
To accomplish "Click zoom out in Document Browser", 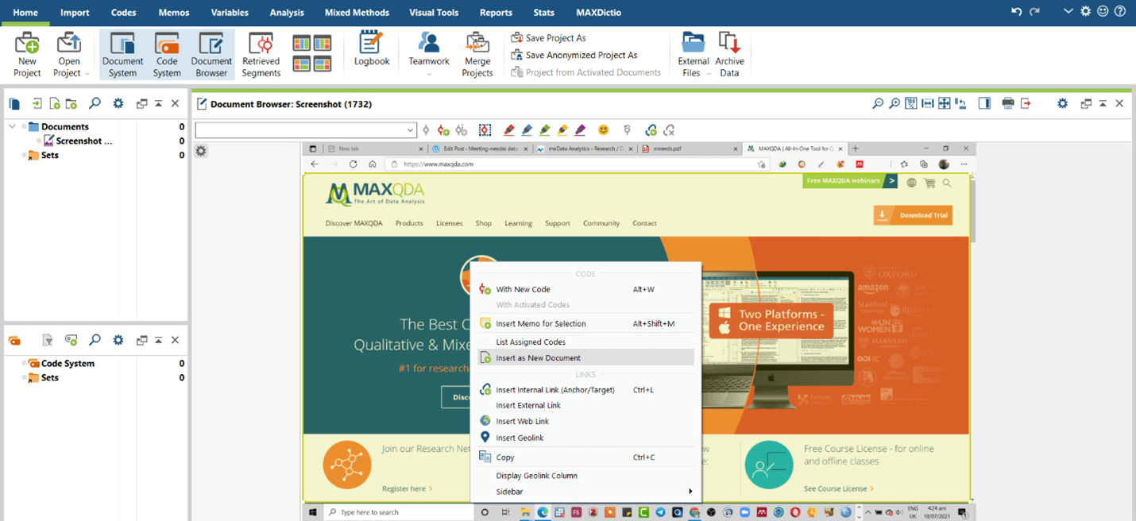I will tap(877, 103).
